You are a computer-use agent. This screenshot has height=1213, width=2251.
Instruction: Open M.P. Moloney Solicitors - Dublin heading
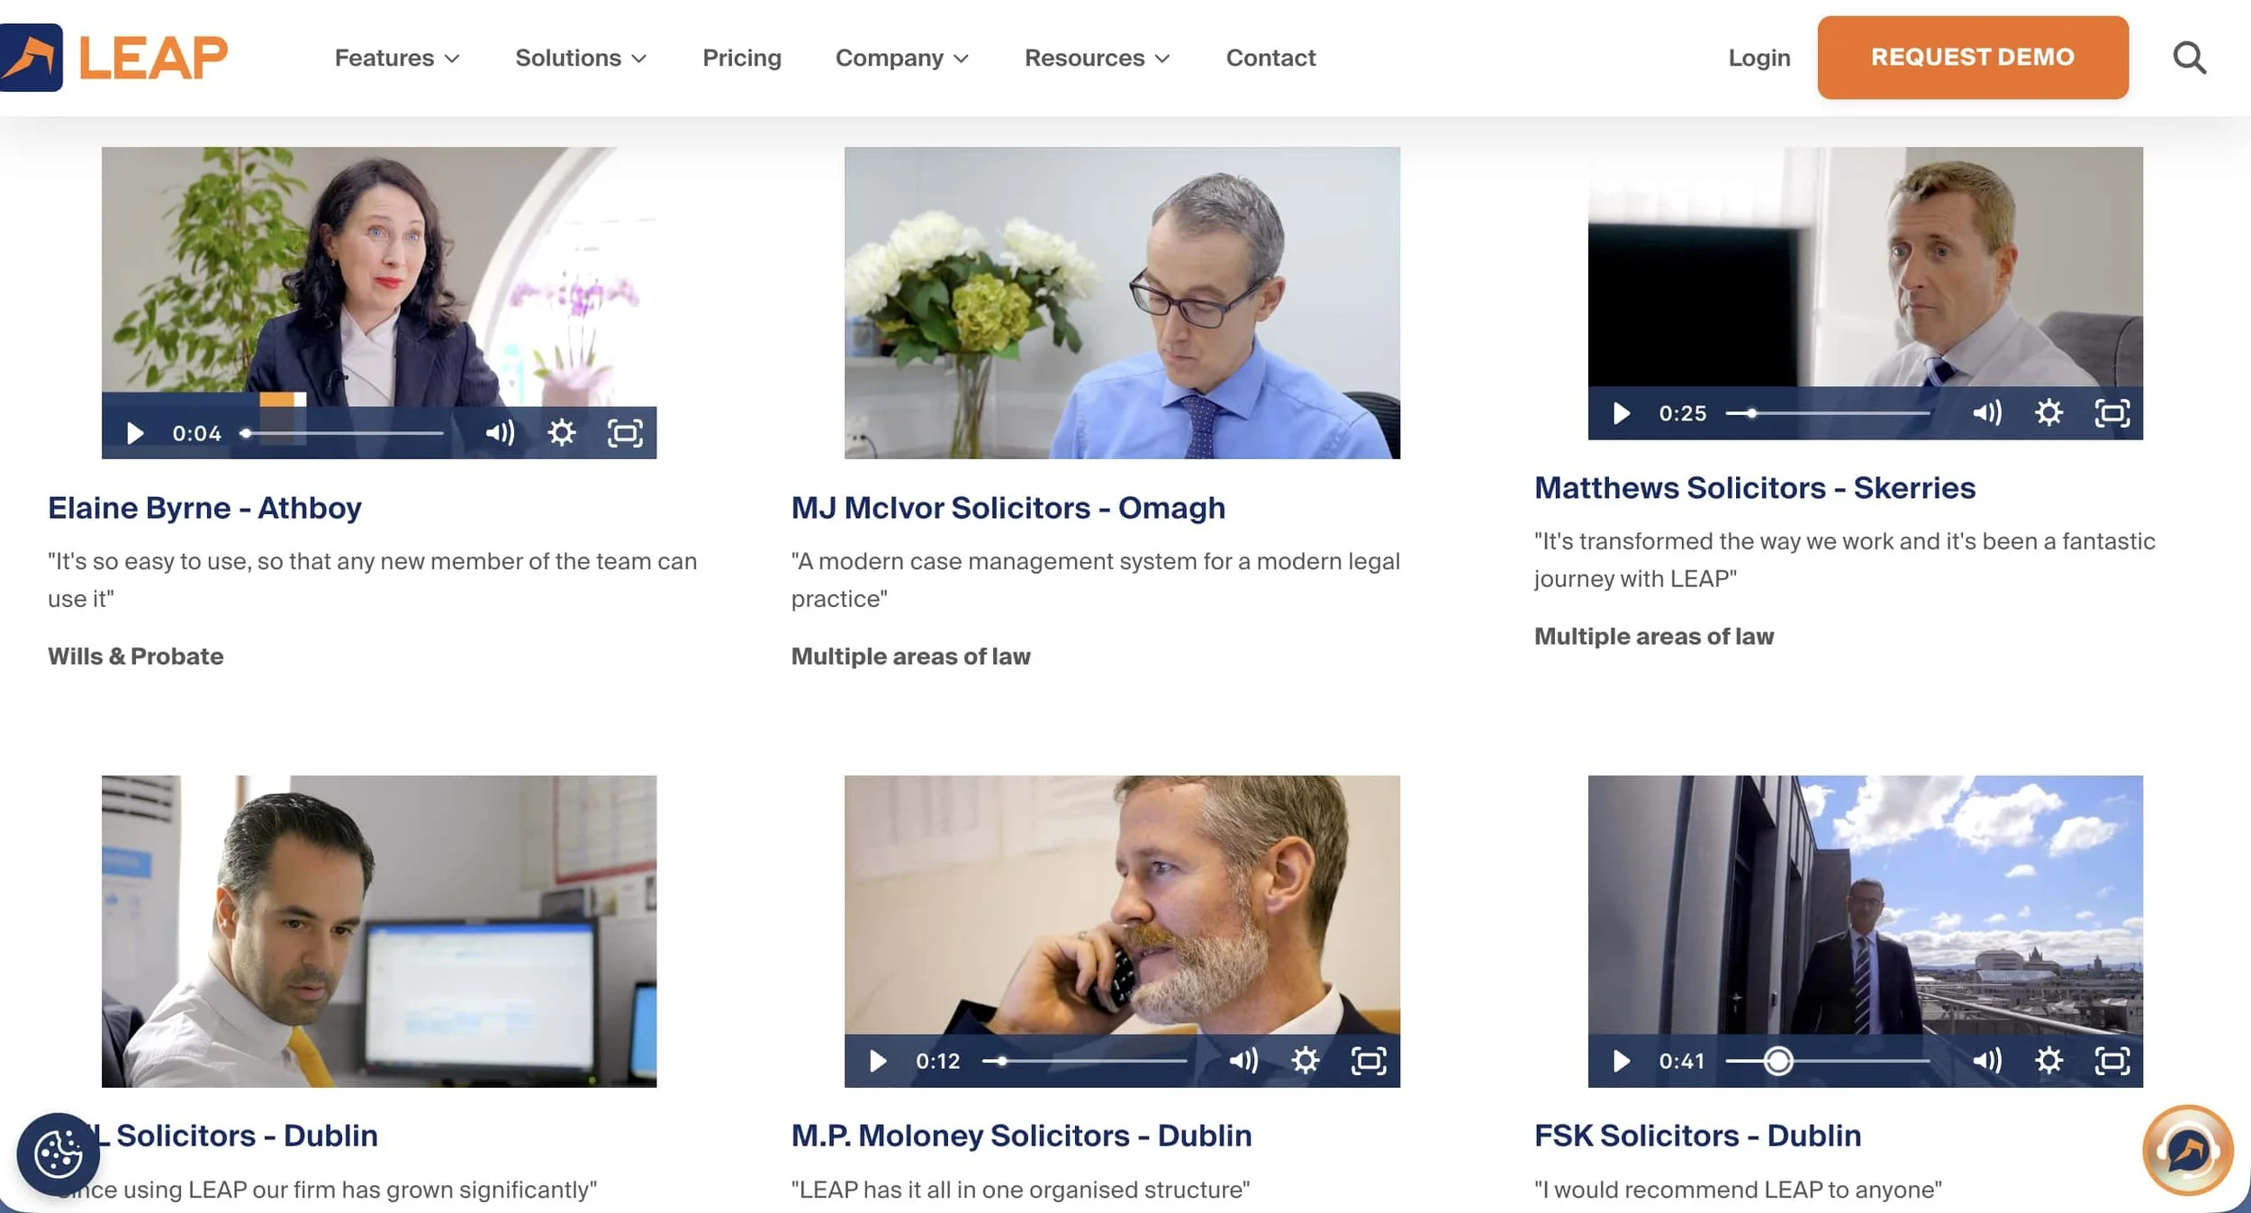tap(1021, 1136)
